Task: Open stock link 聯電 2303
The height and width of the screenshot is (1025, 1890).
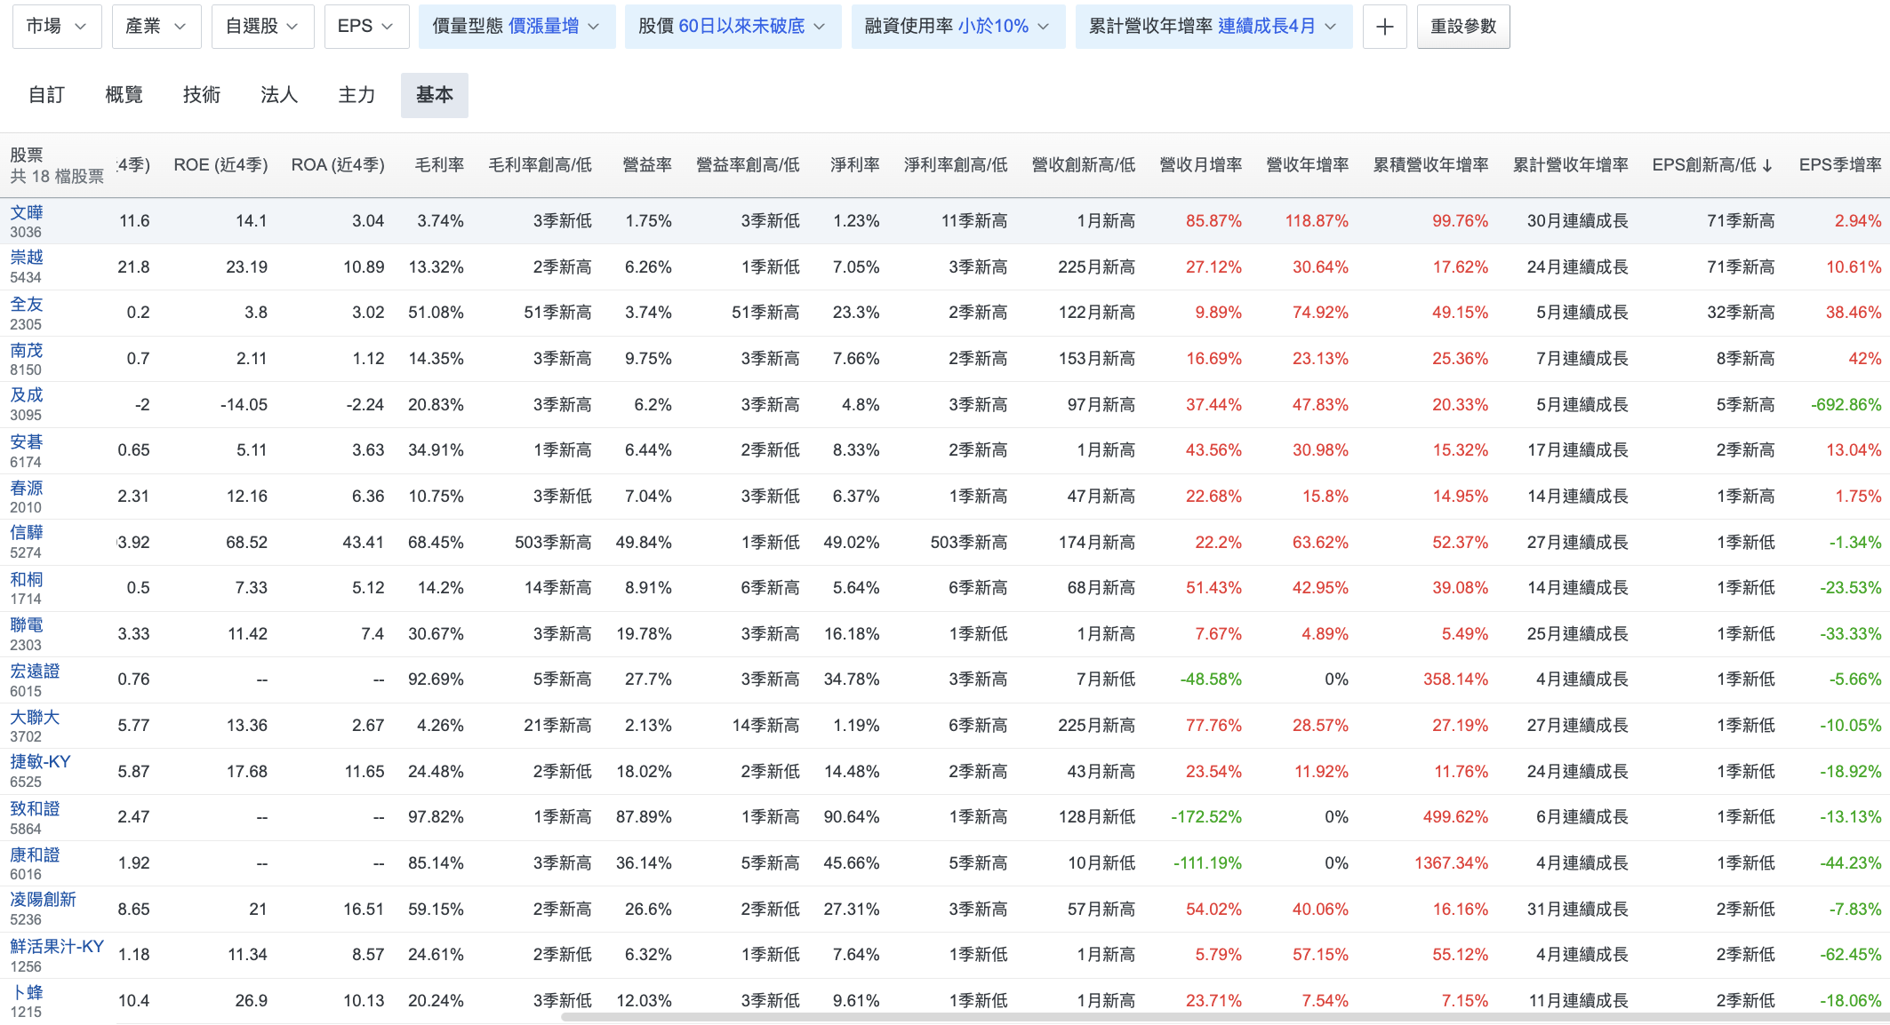Action: (27, 624)
